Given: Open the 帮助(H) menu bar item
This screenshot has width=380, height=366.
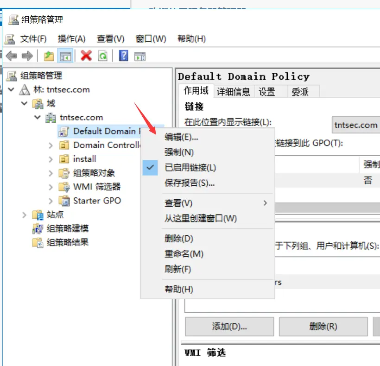Looking at the screenshot, I should (x=191, y=39).
